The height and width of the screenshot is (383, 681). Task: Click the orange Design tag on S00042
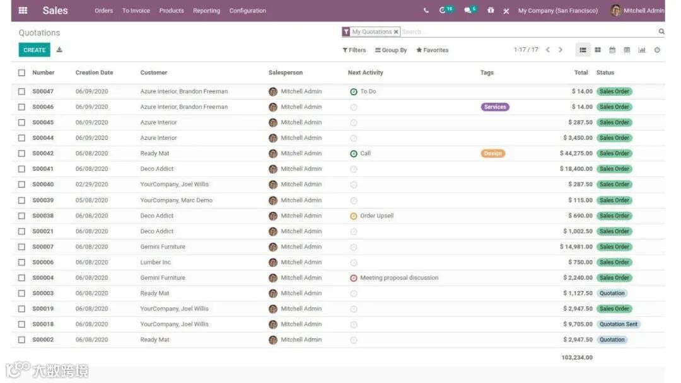[x=493, y=154]
